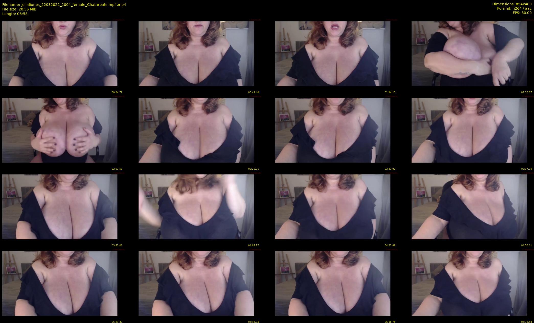534x323 pixels.
Task: Click the timestamp label 05:46.04
Action: click(254, 322)
